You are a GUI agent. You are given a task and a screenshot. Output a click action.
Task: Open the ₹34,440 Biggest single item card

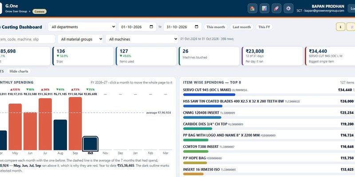[330, 56]
